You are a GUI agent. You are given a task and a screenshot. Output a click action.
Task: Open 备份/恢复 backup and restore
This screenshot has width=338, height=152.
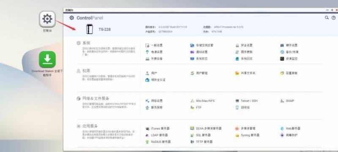pos(289,52)
